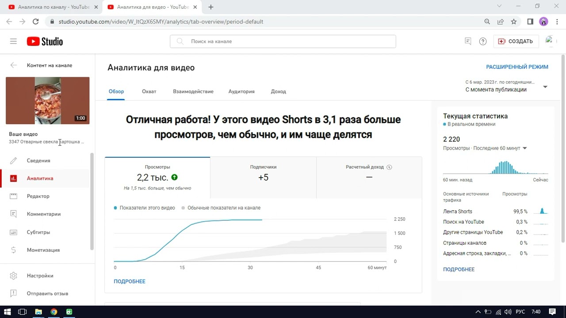Show hidden system tray icons
566x318 pixels.
(478, 312)
